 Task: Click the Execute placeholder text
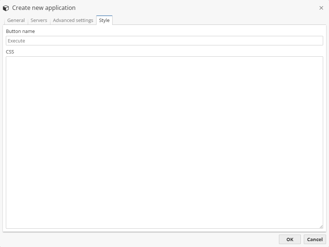16,41
